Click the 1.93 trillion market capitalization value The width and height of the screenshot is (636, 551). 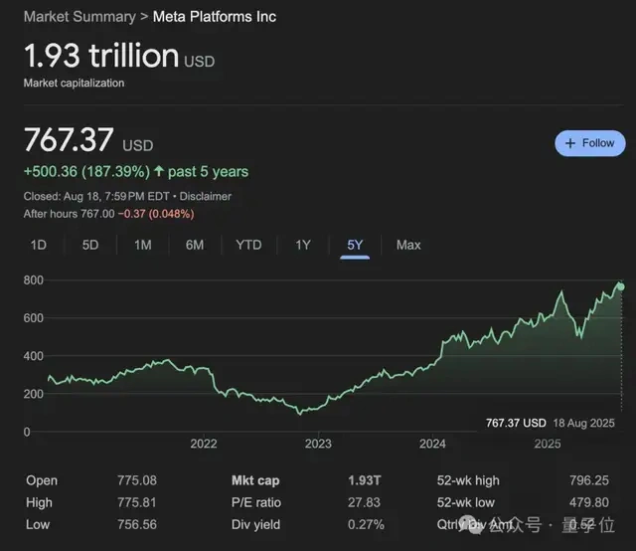[119, 56]
